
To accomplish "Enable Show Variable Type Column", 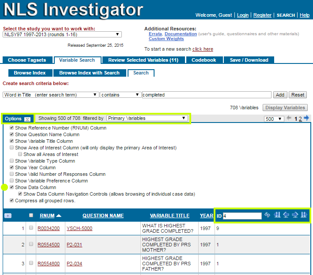I will point(11,160).
